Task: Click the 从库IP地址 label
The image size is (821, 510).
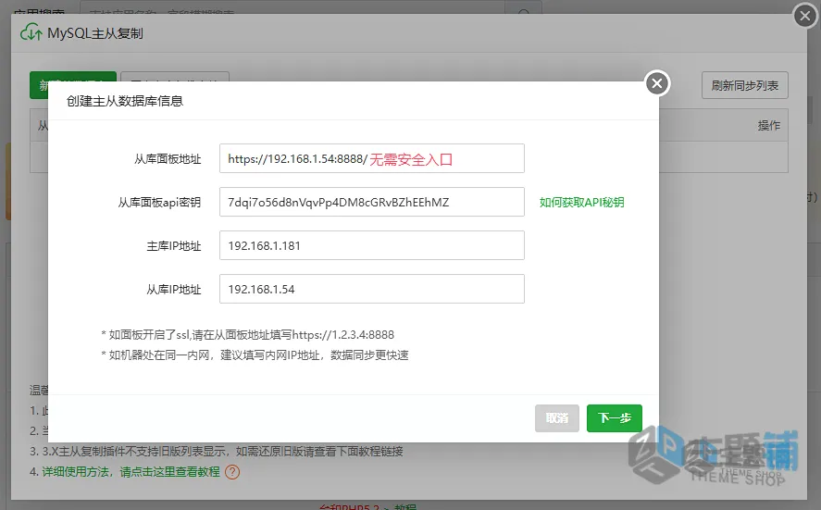Action: pyautogui.click(x=174, y=290)
